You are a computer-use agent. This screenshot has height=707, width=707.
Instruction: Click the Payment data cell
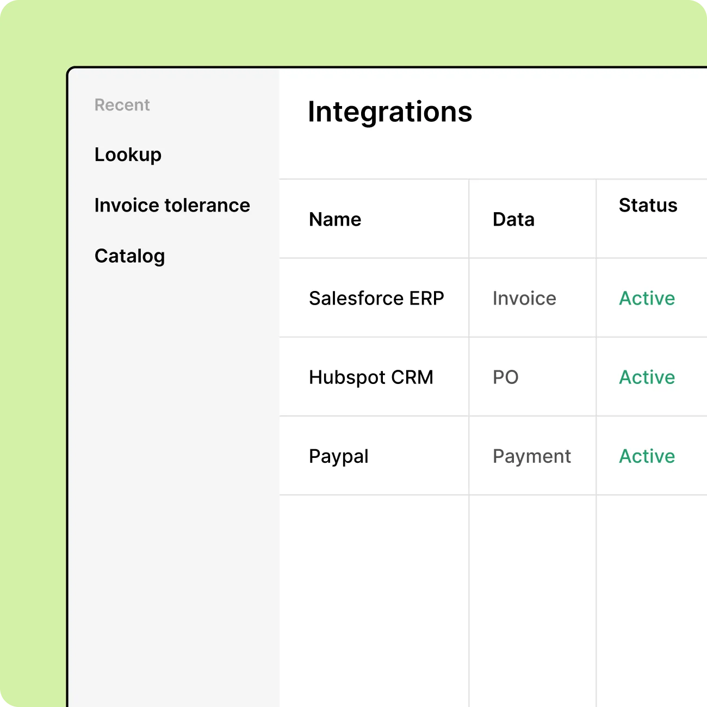531,456
